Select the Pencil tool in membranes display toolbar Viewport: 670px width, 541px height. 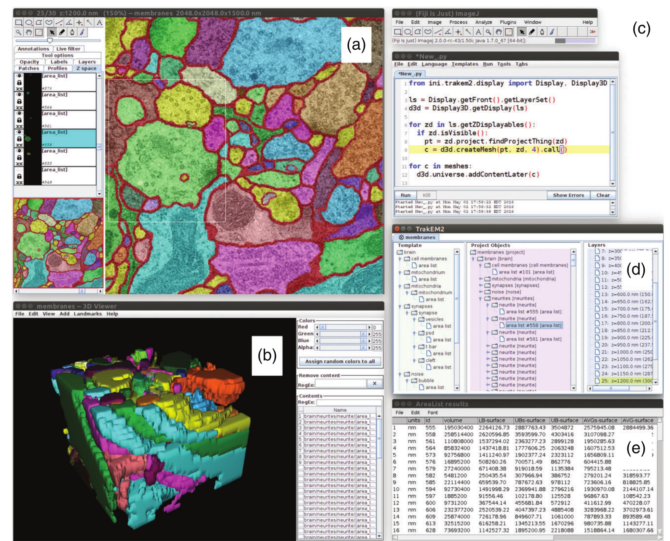62,32
